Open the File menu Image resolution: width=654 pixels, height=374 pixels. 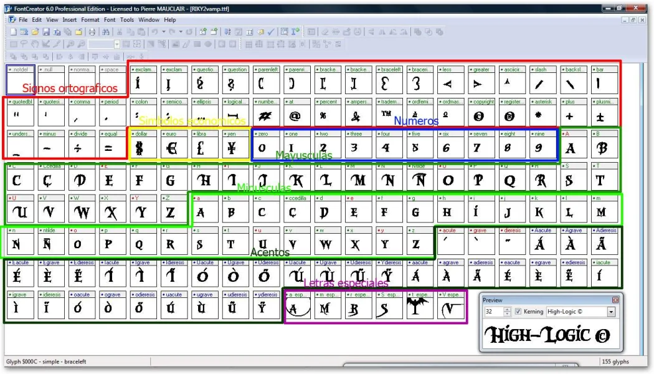(23, 19)
